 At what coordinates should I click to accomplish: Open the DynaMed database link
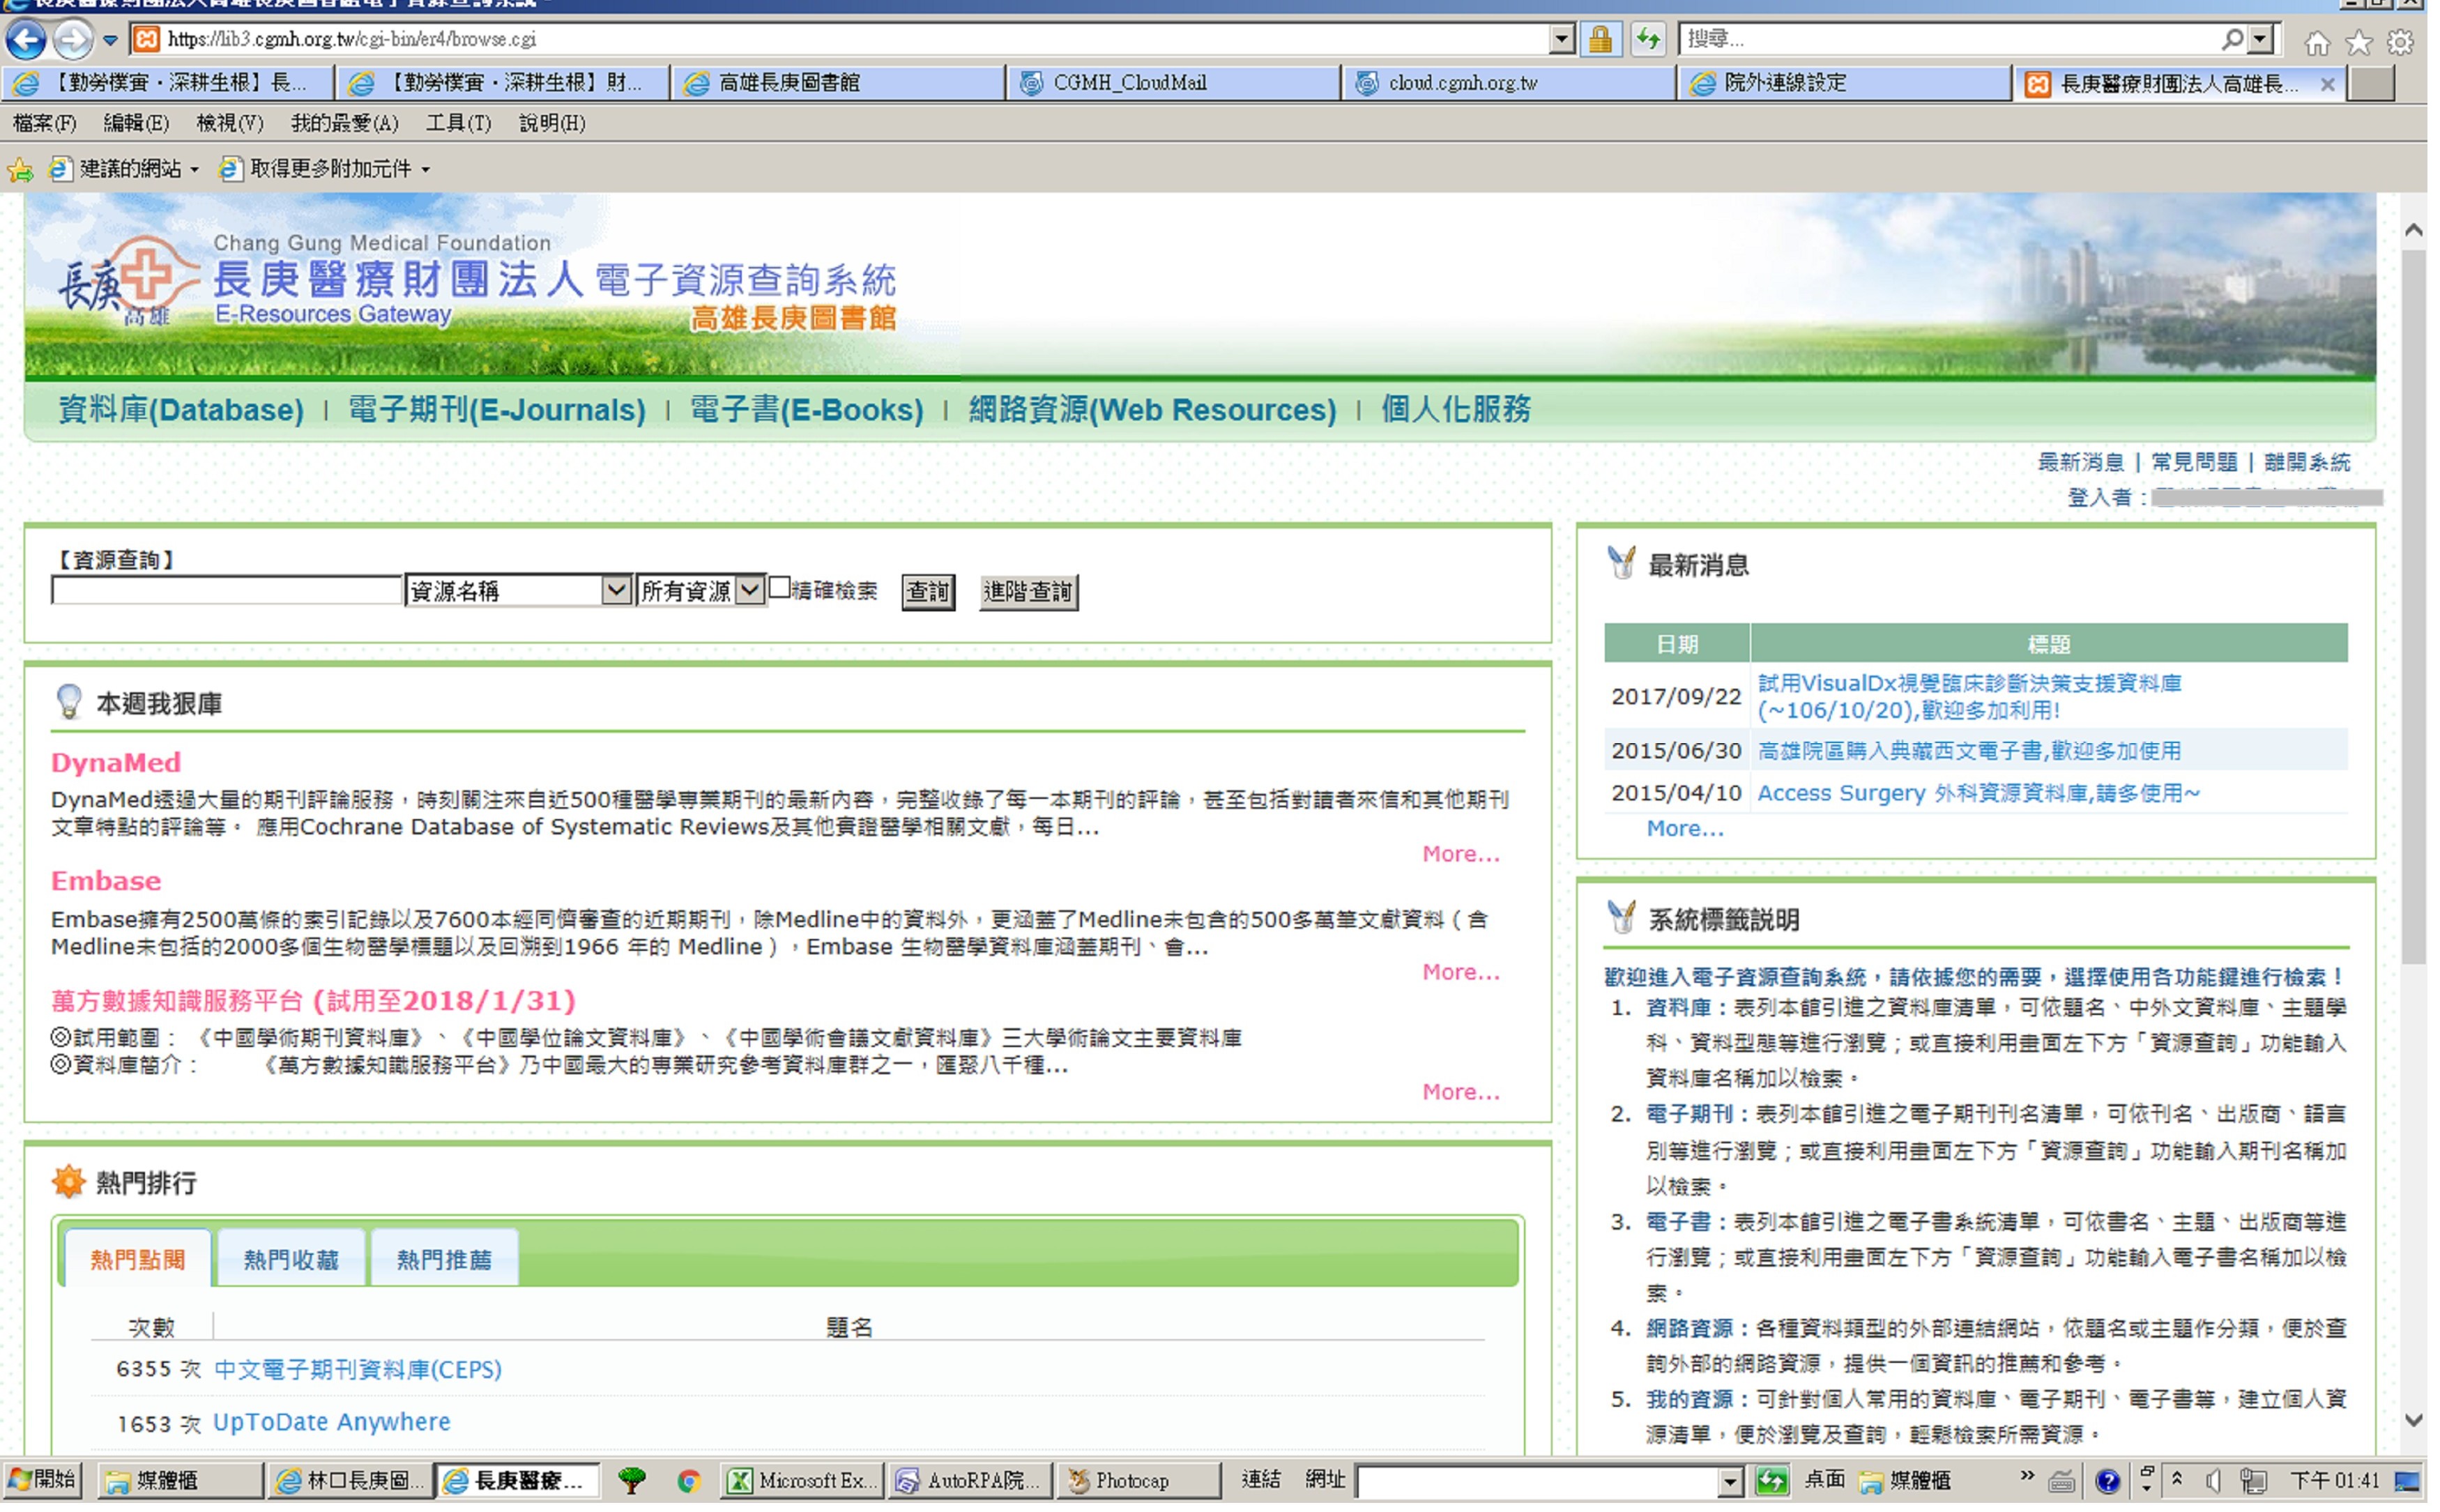tap(116, 764)
